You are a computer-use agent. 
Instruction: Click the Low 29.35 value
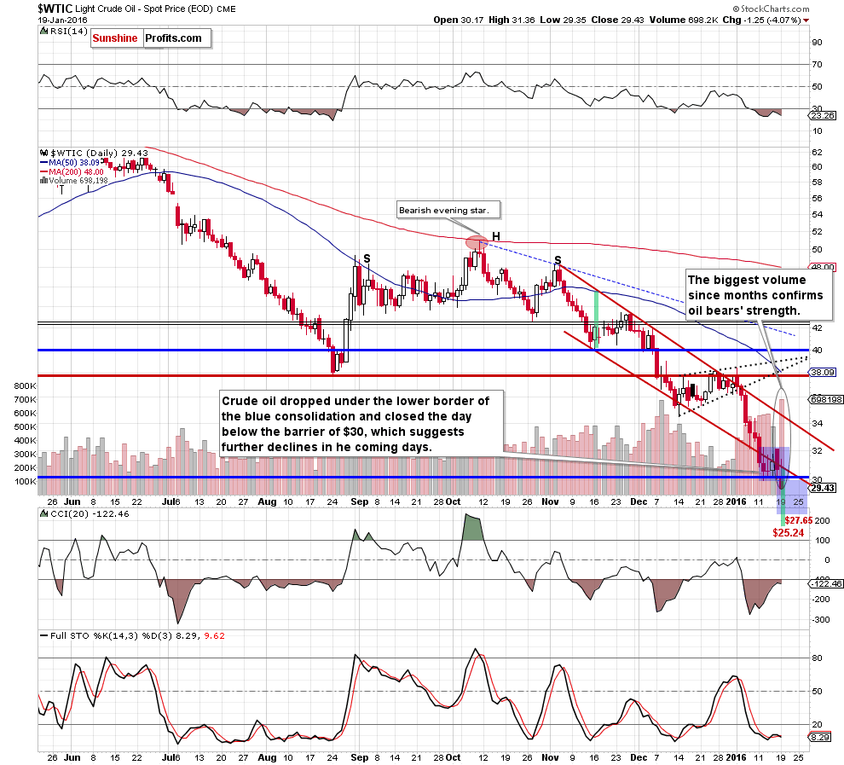pos(563,20)
